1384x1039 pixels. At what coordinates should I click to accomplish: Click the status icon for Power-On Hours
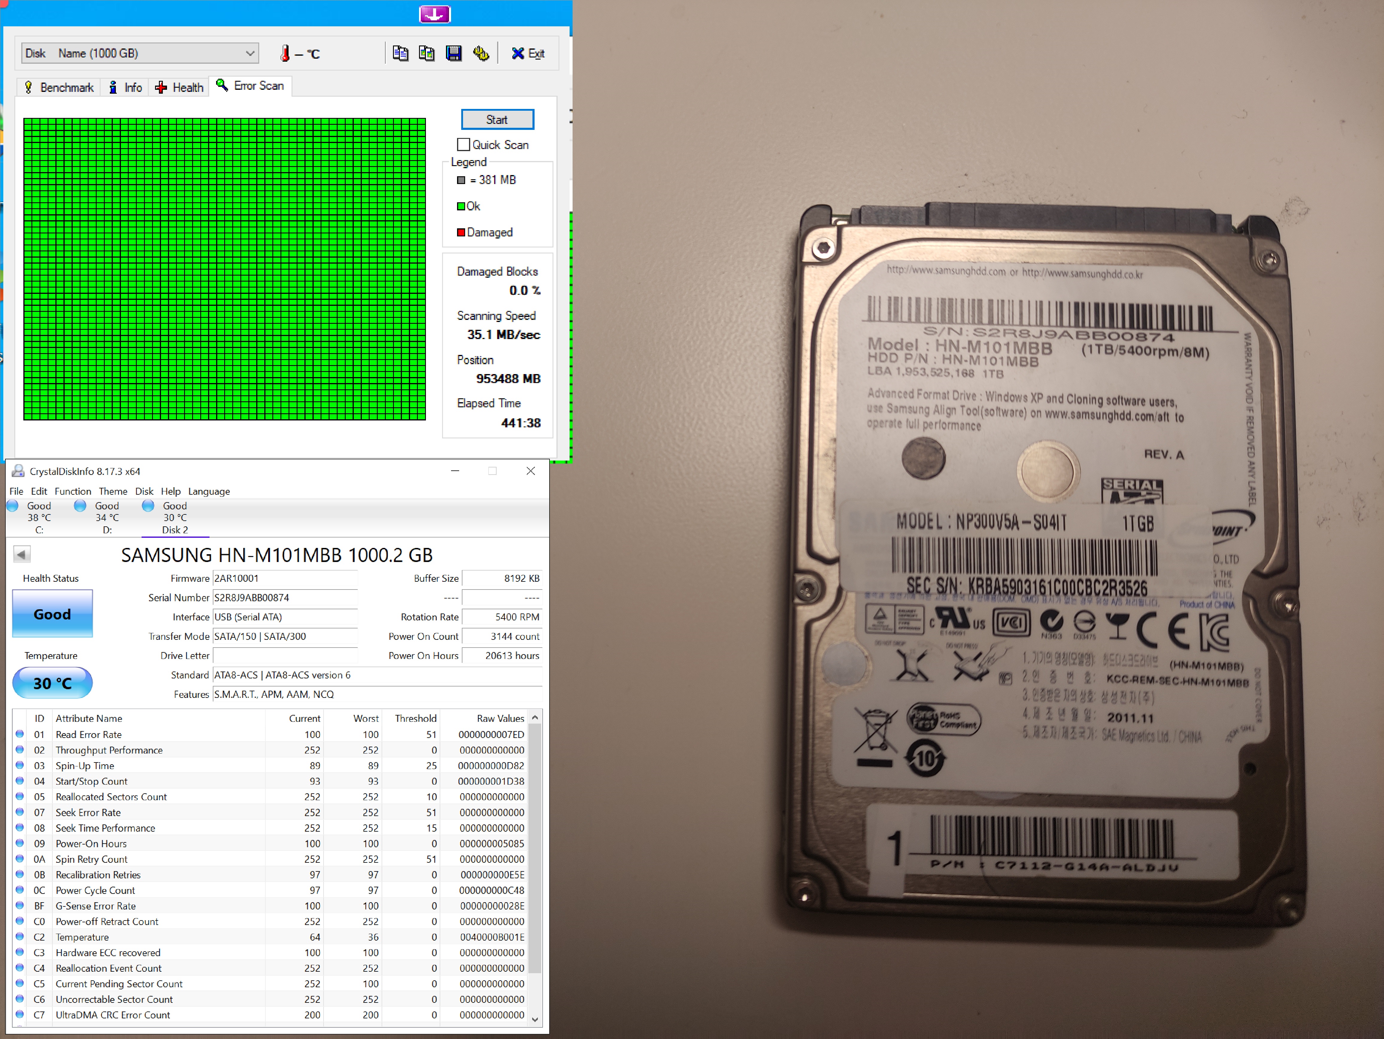point(19,844)
